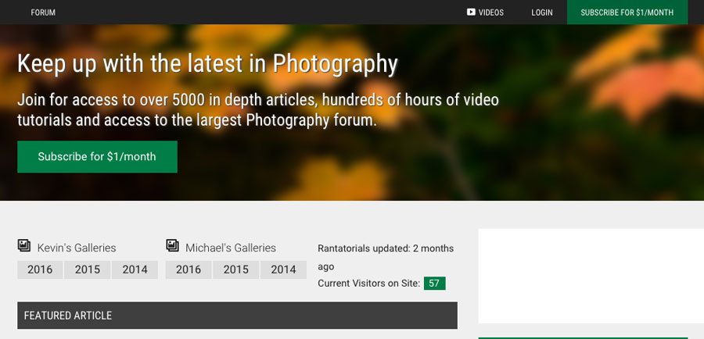Click Current Visitors on Site label
The width and height of the screenshot is (704, 339).
click(x=368, y=284)
